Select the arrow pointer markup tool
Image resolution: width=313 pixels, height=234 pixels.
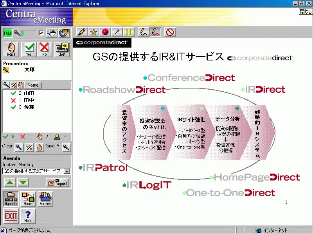click(x=117, y=32)
